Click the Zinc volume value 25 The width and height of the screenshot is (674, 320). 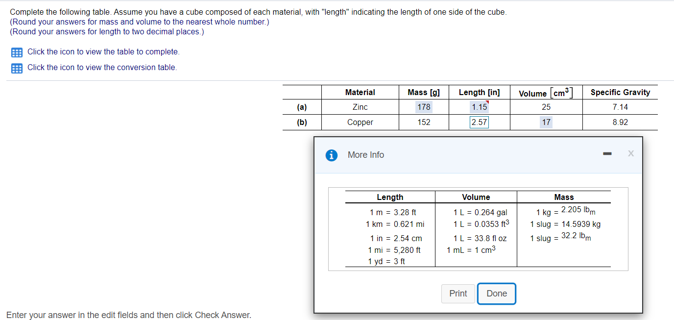click(x=546, y=107)
